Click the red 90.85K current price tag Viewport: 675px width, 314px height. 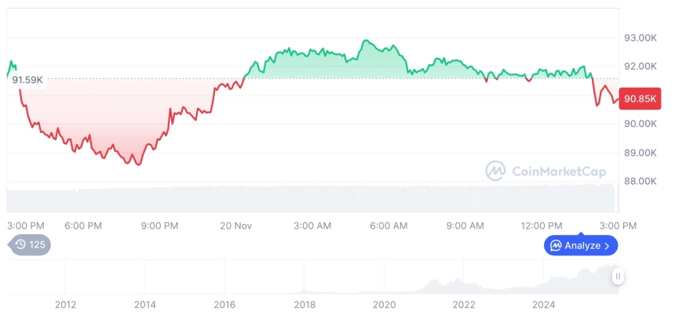637,99
